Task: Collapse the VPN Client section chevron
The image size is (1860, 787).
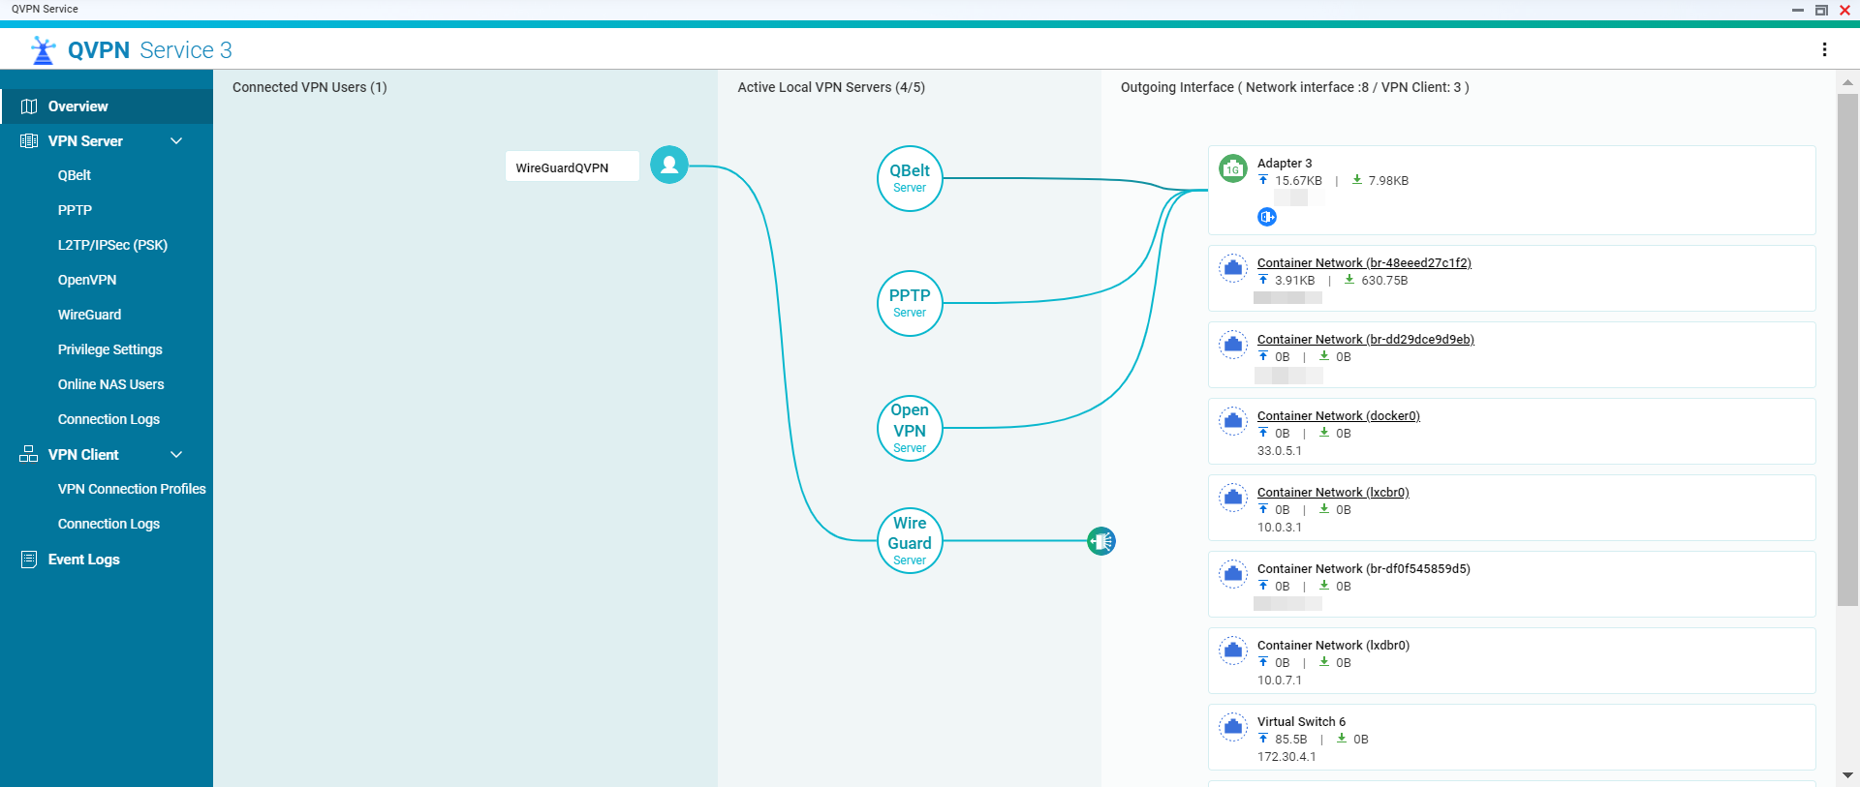Action: point(176,455)
